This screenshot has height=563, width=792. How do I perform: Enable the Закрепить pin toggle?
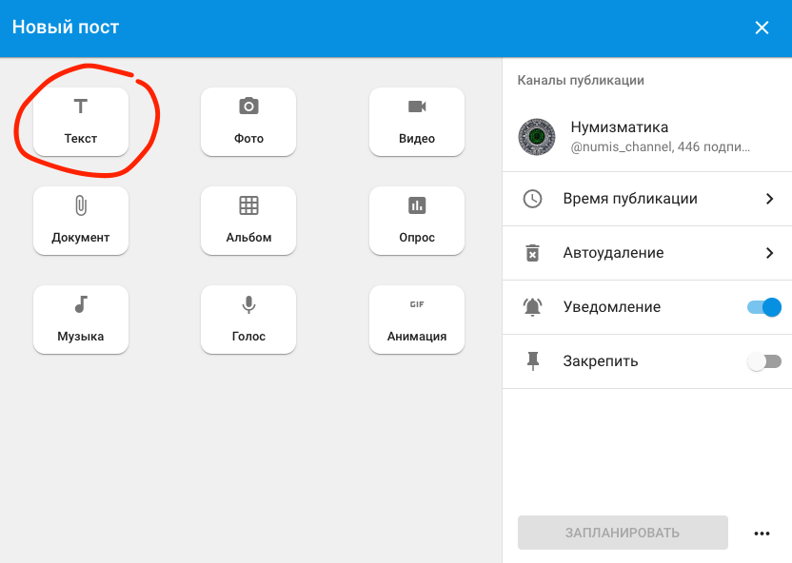(x=764, y=361)
